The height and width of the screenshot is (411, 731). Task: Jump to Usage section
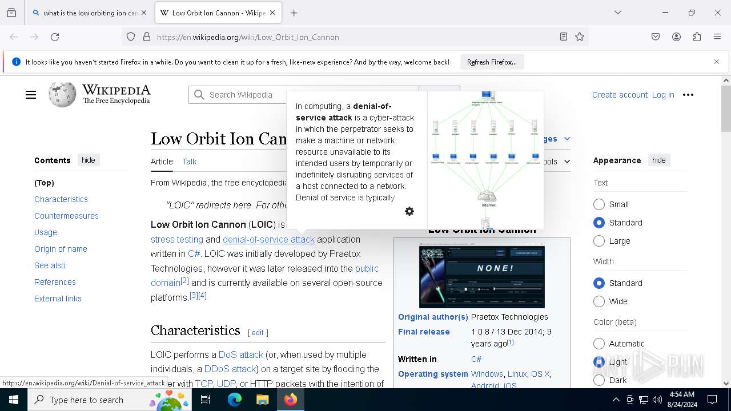pos(46,232)
